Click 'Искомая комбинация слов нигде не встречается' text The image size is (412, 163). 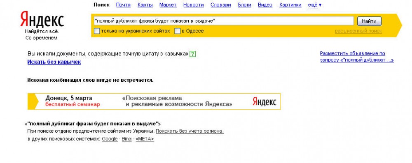click(x=90, y=80)
